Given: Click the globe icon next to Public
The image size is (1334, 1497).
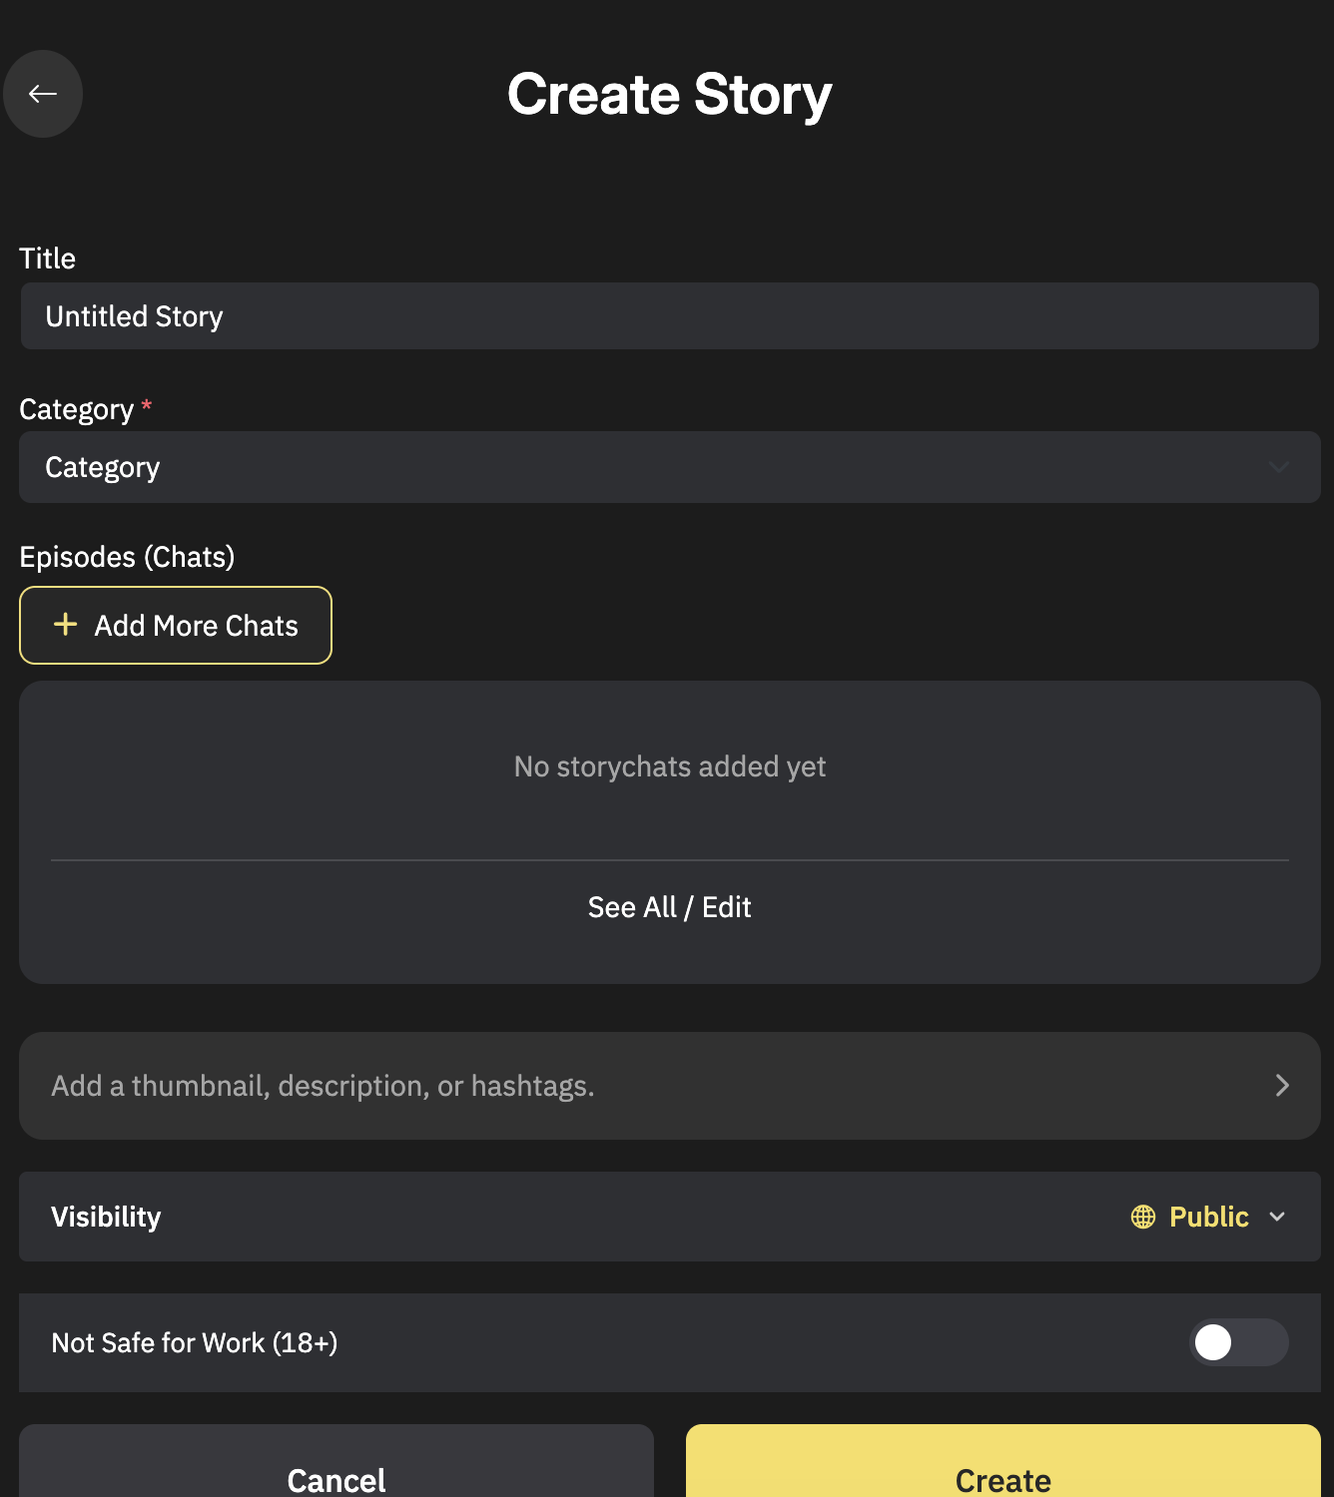Looking at the screenshot, I should point(1143,1217).
